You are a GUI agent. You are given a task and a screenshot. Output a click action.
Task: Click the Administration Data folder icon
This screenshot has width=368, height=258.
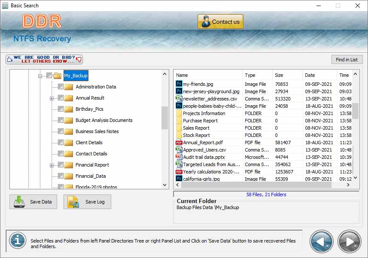(x=69, y=87)
